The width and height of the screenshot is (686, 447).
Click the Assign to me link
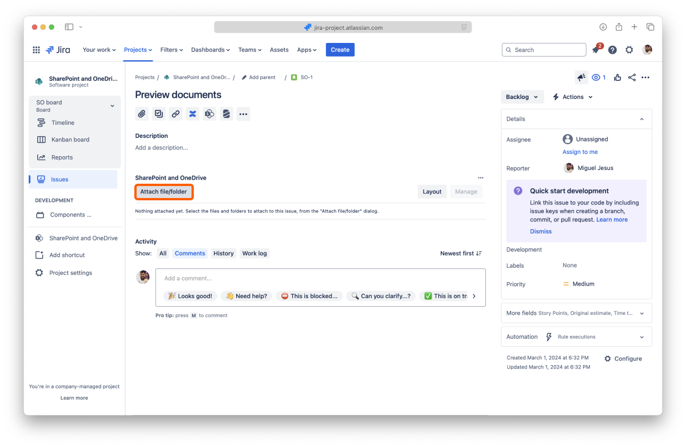point(580,152)
